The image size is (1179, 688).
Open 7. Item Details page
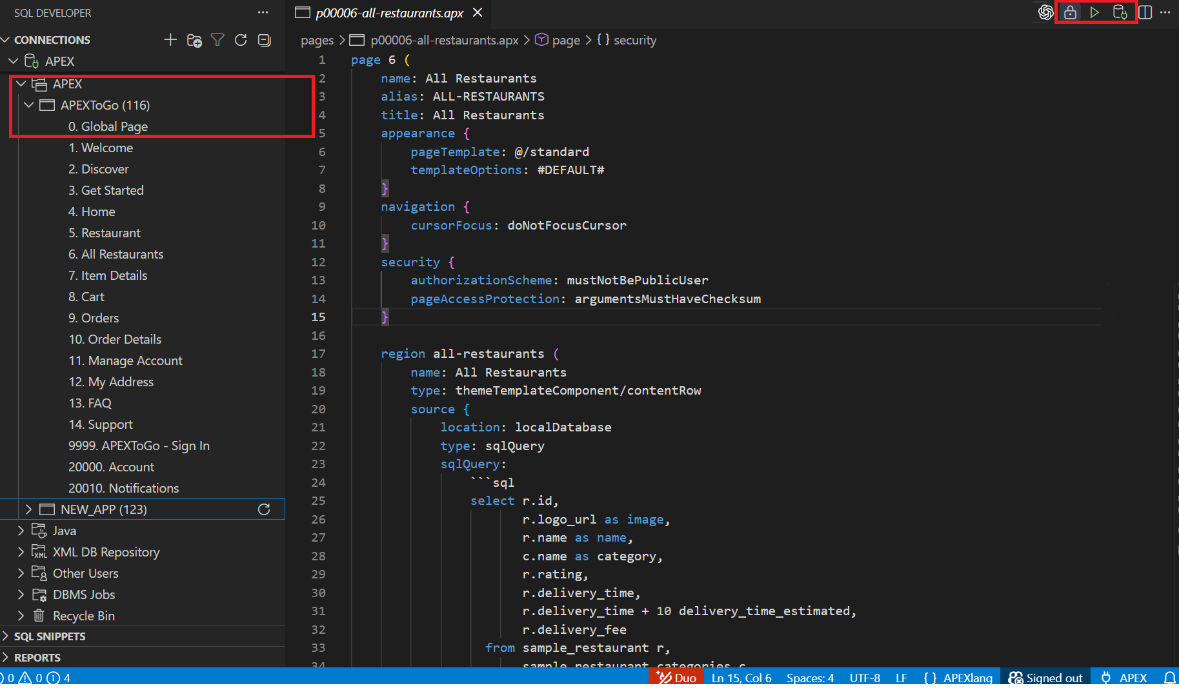[x=108, y=275]
